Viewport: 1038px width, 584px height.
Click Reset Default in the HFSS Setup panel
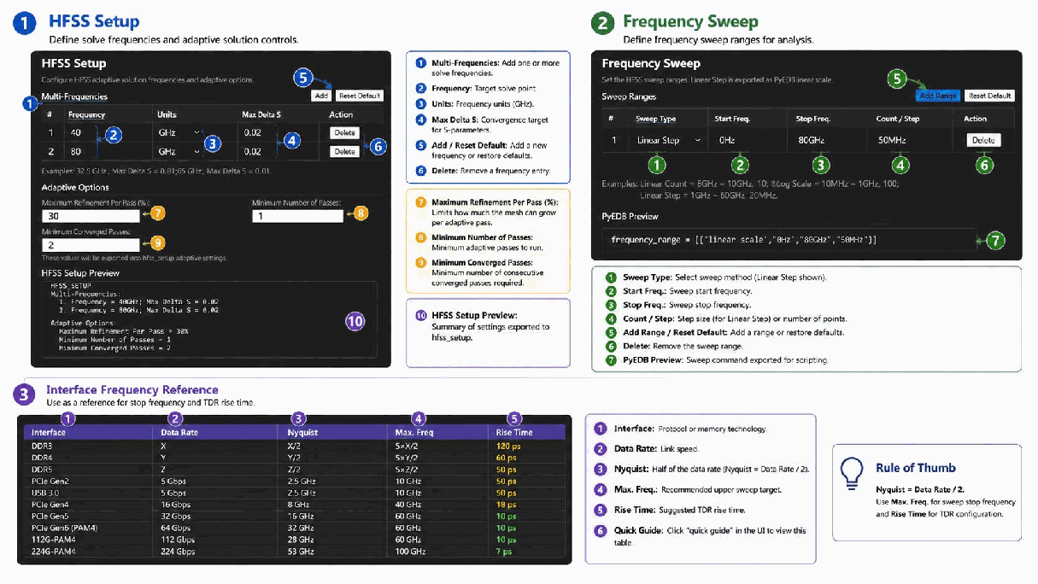(x=359, y=96)
